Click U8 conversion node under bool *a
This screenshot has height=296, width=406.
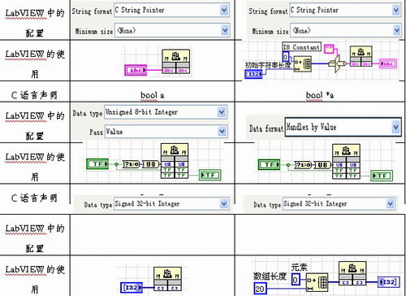pyautogui.click(x=322, y=164)
